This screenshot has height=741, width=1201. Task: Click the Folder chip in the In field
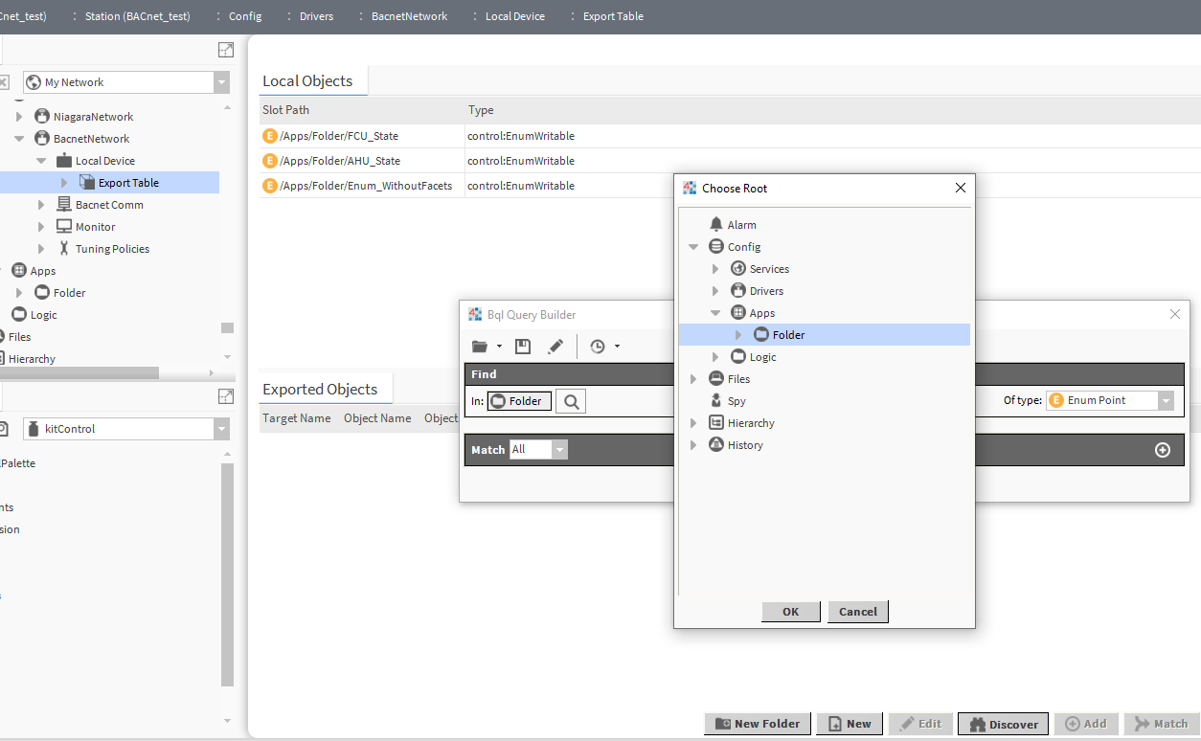[x=518, y=400]
